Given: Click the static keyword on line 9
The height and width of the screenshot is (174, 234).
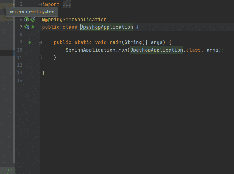Looking at the screenshot, I should 83,42.
